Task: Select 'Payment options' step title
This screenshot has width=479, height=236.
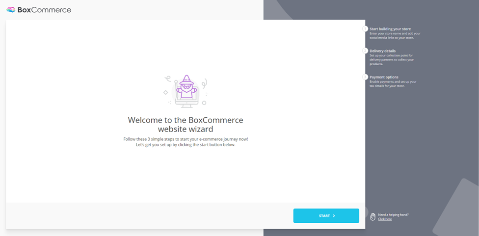Action: [x=384, y=77]
